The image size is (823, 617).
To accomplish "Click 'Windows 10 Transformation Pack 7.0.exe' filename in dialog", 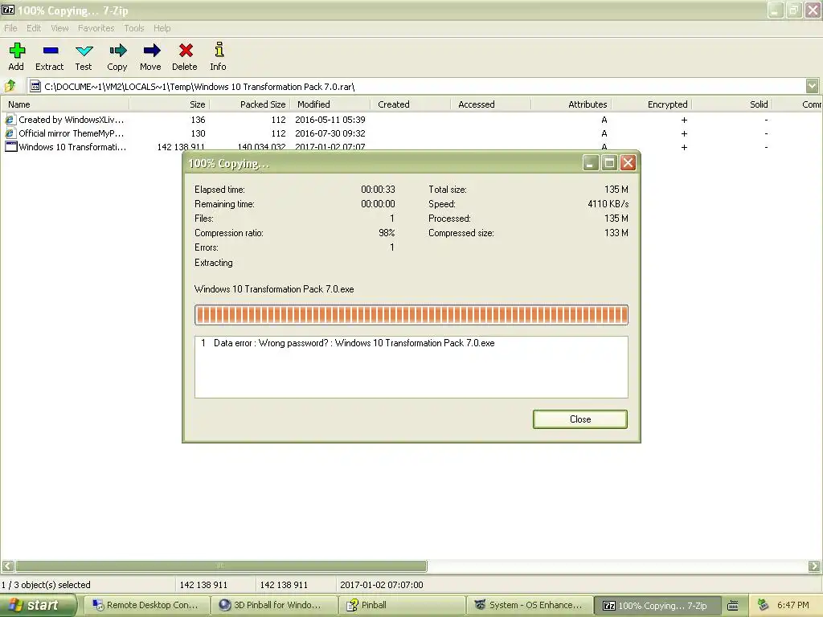I will coord(274,289).
